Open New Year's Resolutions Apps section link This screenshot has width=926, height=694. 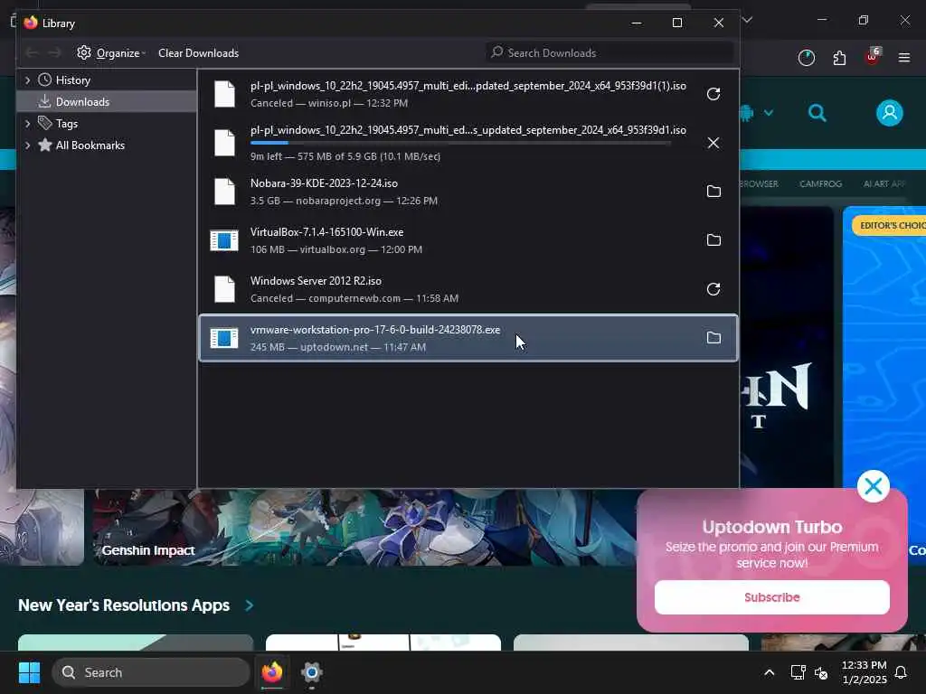[123, 605]
